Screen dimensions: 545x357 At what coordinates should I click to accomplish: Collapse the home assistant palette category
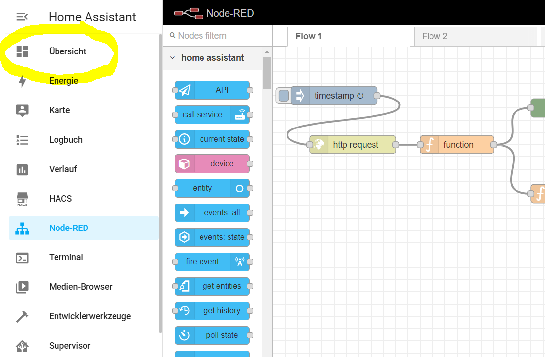(x=172, y=58)
